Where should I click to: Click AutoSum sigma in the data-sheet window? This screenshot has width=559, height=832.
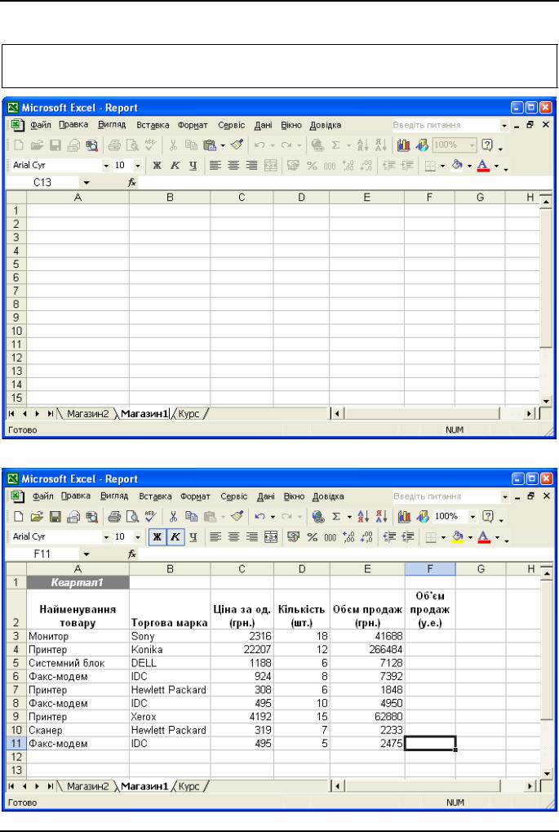(x=336, y=516)
